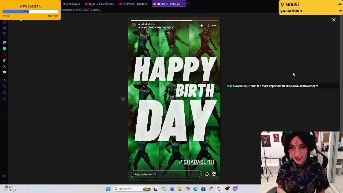Open Discord from the taskbar
The width and height of the screenshot is (343, 193).
[x=235, y=189]
